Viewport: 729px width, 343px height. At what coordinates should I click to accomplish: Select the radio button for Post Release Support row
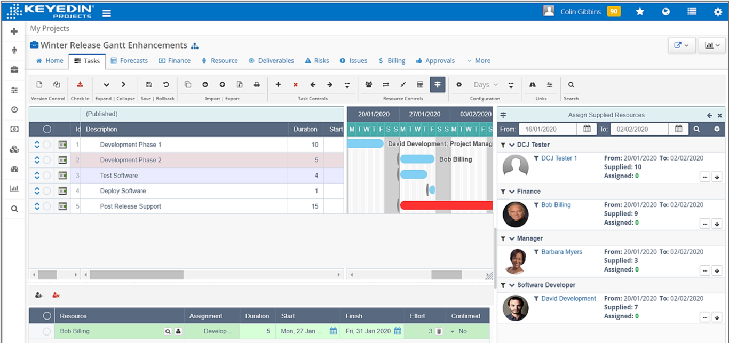(47, 206)
